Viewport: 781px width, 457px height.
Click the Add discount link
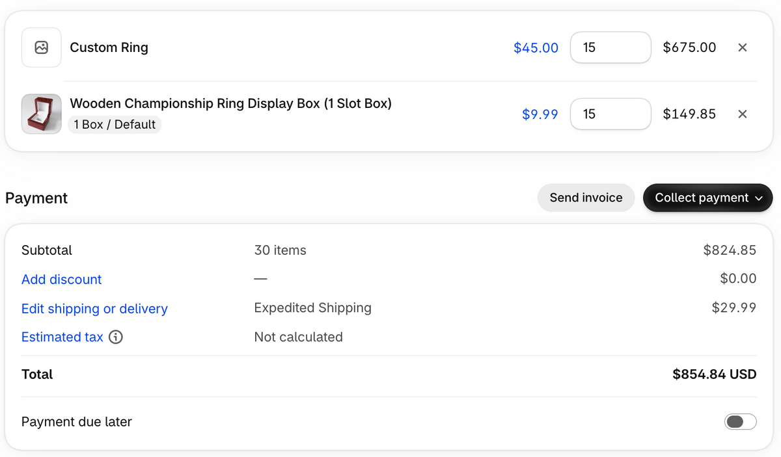(62, 280)
